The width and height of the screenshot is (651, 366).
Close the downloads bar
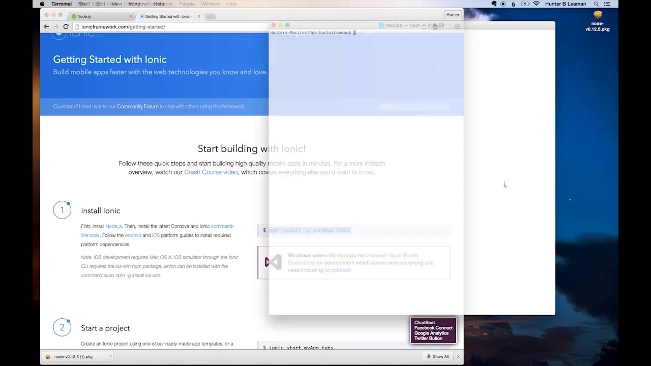(x=458, y=356)
